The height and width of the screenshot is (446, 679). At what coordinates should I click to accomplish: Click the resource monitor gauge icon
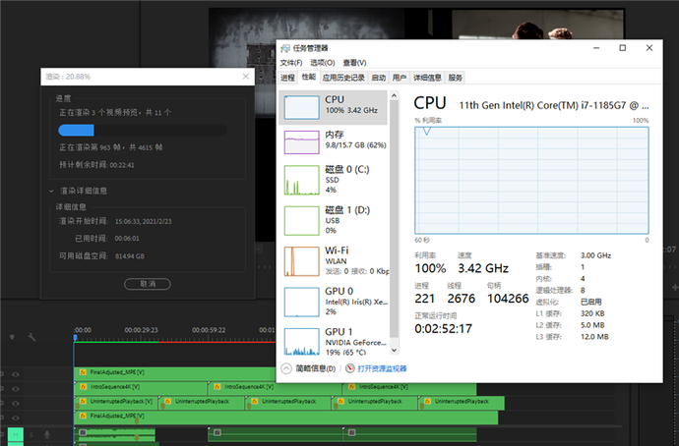pyautogui.click(x=350, y=368)
